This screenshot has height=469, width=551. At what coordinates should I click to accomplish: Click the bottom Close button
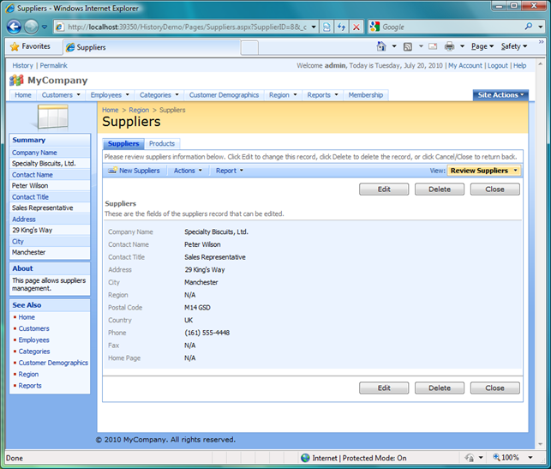click(x=494, y=388)
